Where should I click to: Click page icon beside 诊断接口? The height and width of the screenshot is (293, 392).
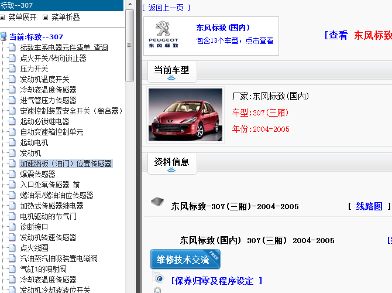[x=12, y=226]
